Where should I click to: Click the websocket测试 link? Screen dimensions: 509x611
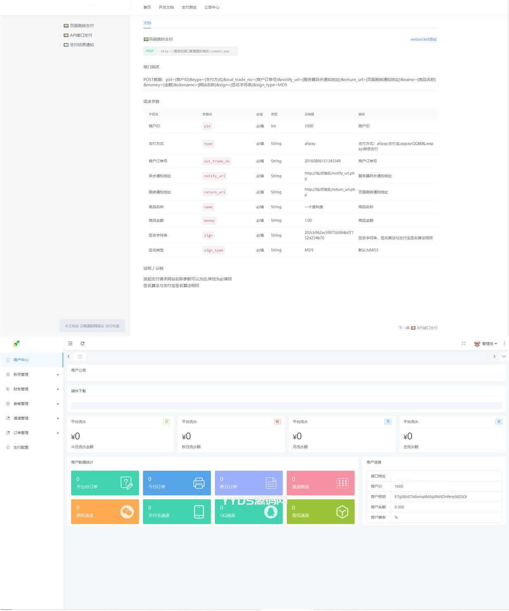point(423,39)
